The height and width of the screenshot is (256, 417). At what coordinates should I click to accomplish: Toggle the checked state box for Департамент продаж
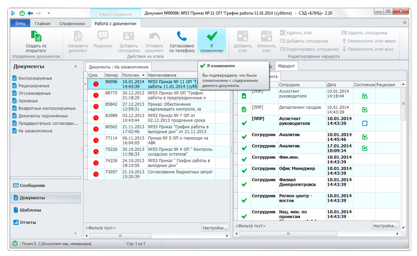pyautogui.click(x=365, y=110)
